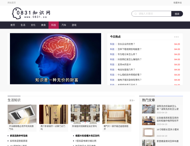Open hot article 滚筒洗衣机轴承怎么换

[167, 108]
